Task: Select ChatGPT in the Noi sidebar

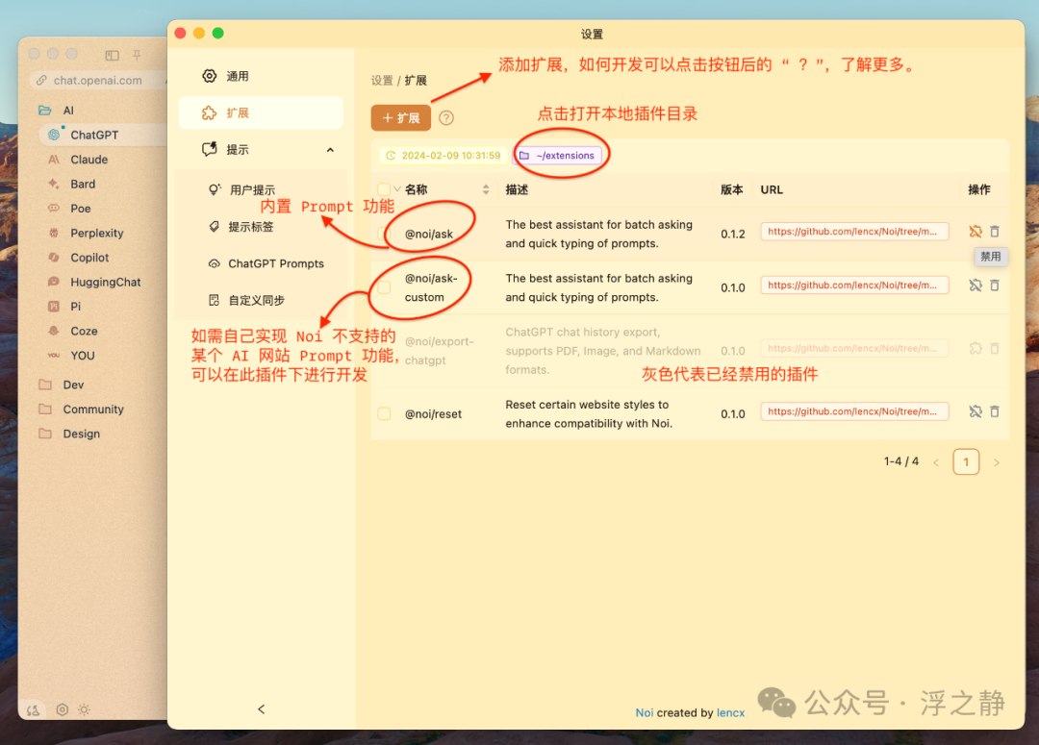Action: (x=103, y=136)
